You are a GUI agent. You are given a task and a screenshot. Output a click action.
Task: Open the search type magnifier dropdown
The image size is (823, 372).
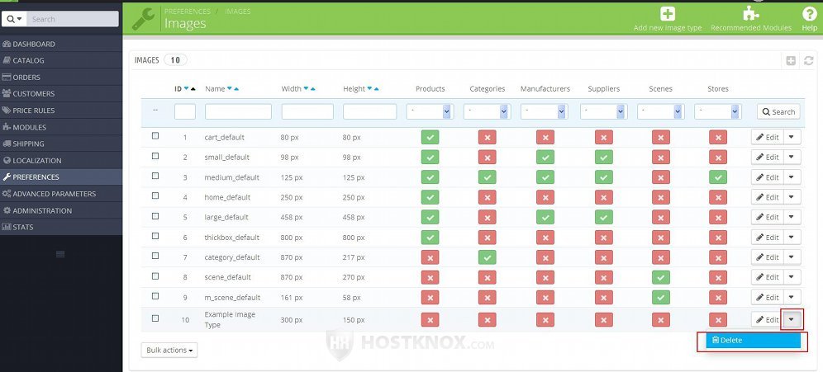click(14, 19)
